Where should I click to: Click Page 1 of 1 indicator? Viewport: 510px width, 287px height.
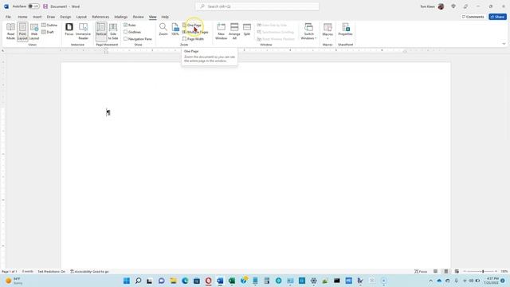tap(10, 271)
